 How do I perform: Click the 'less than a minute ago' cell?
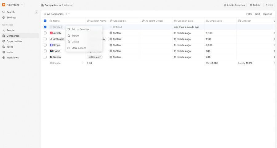[x=188, y=27]
